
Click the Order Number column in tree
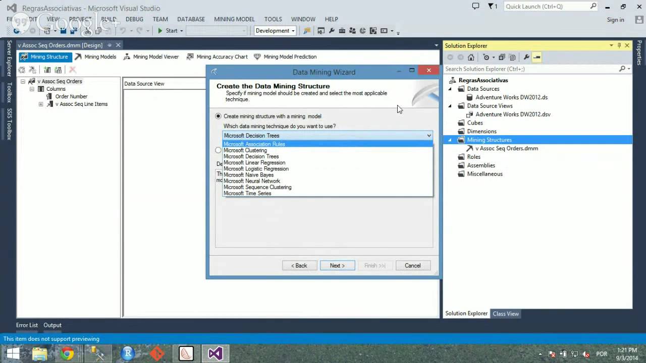(71, 96)
